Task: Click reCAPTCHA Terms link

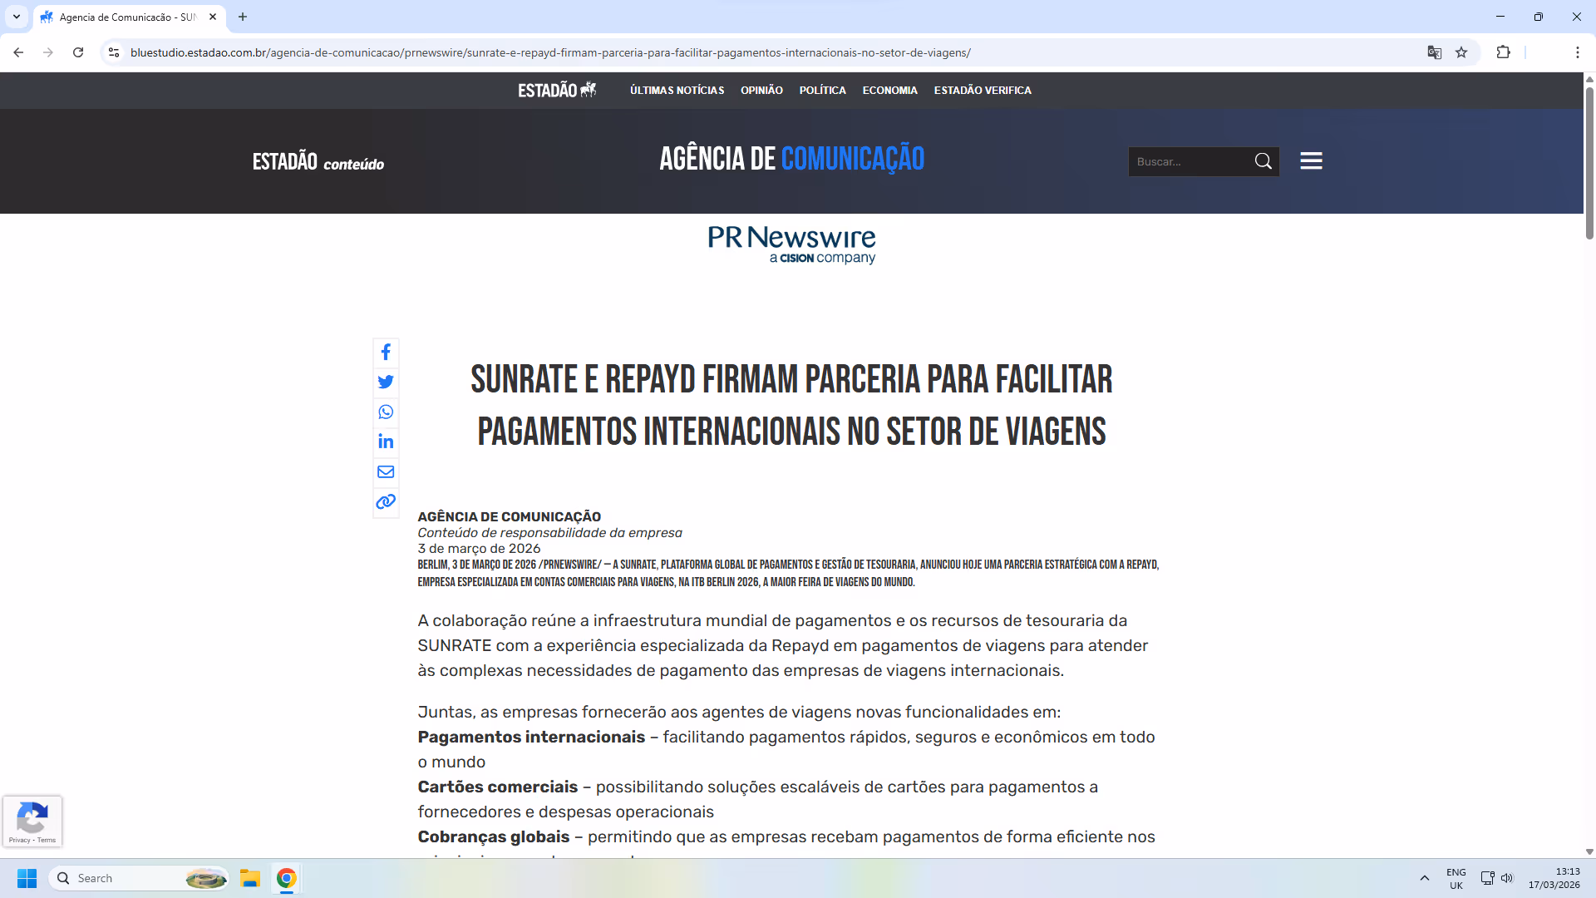Action: tap(47, 841)
